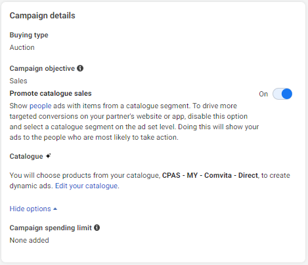Select the CPAS - MY - Comvita - Direct catalogue name

click(x=210, y=175)
